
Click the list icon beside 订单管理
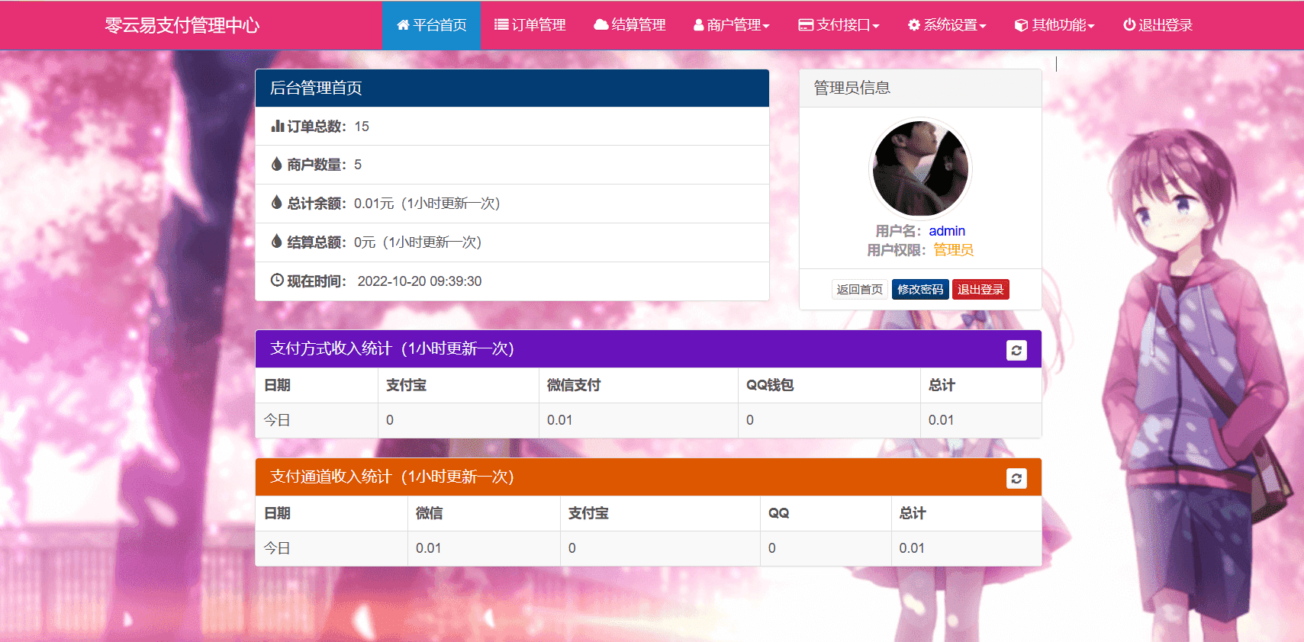click(501, 25)
